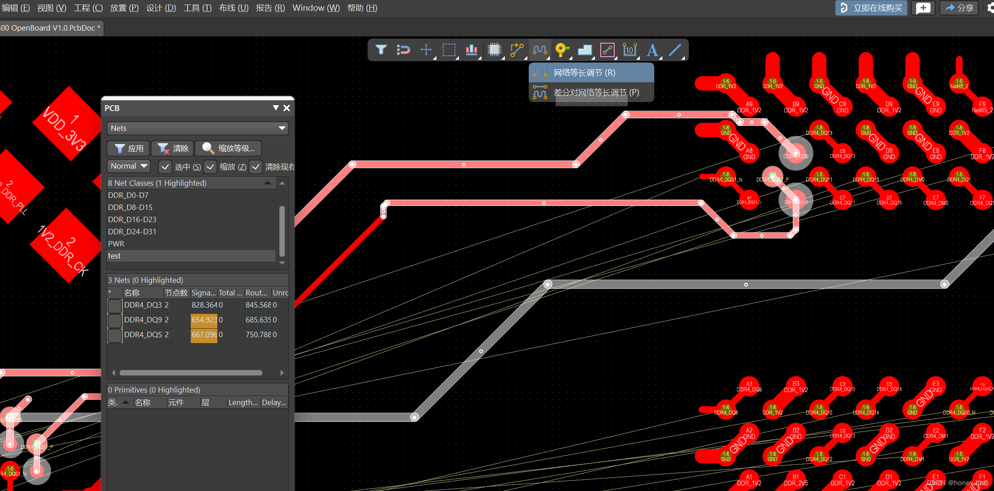Choose 差分对网络等长调节 (P) menu entry
Screen dimensions: 994x491
click(x=596, y=93)
